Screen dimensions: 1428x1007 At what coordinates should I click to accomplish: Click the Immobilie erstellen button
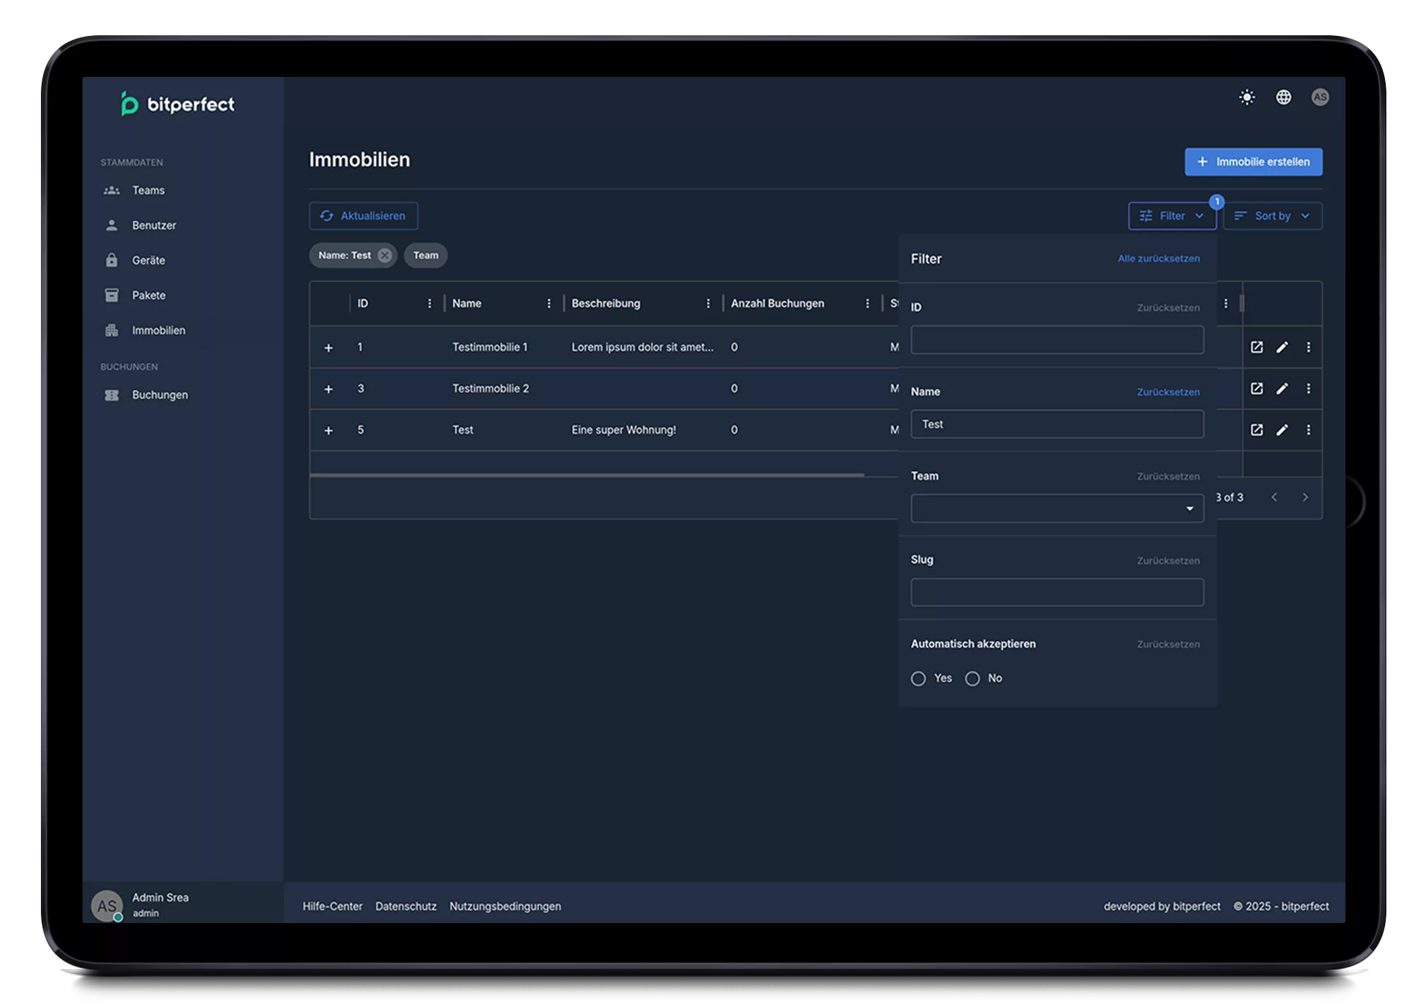tap(1253, 161)
